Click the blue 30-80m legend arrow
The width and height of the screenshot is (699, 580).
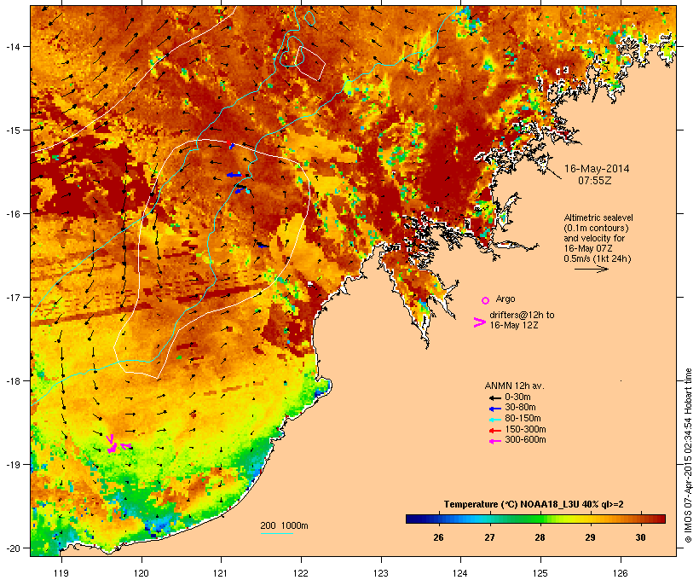pos(494,409)
